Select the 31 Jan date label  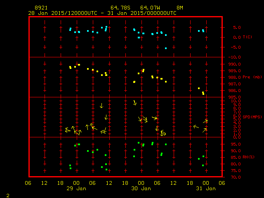[206, 189]
